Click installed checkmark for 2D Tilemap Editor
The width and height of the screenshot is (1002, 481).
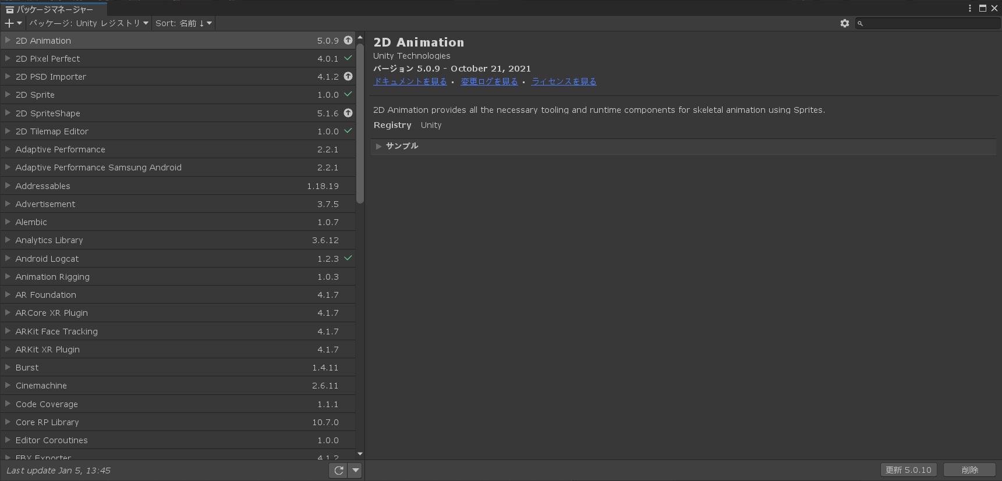tap(348, 131)
